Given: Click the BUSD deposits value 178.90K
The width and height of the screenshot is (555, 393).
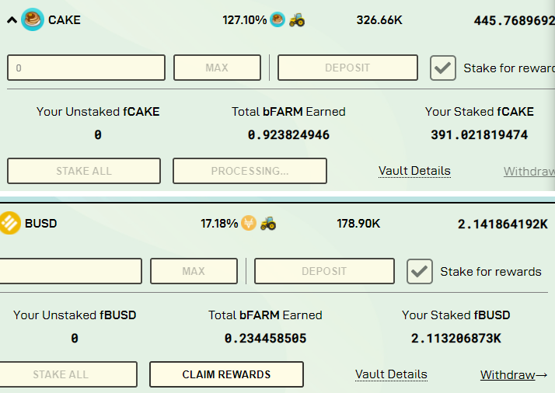Looking at the screenshot, I should 358,224.
